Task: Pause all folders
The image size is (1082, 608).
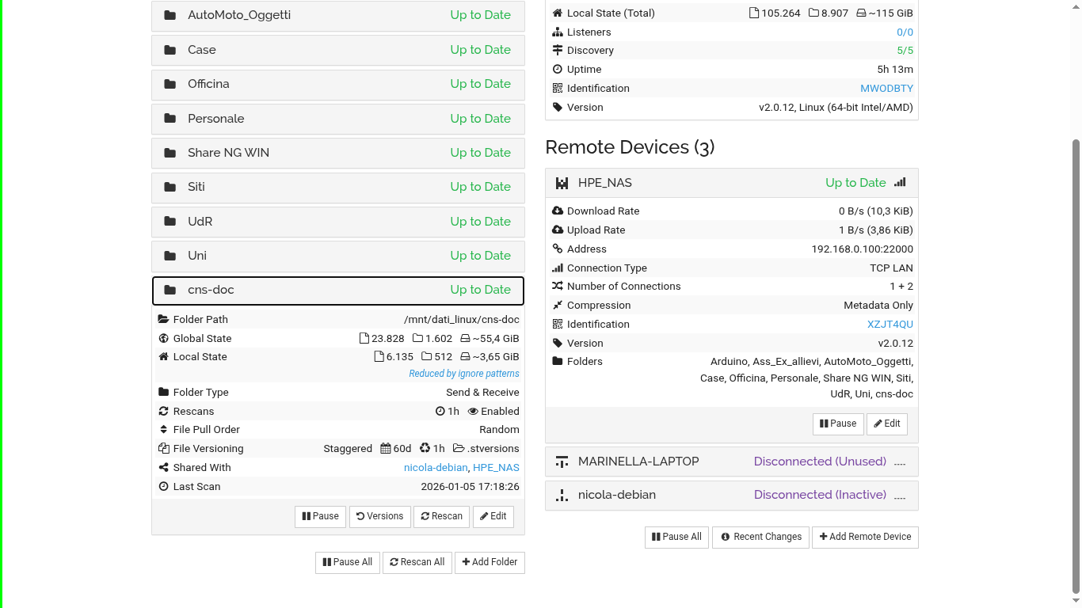Action: click(348, 562)
